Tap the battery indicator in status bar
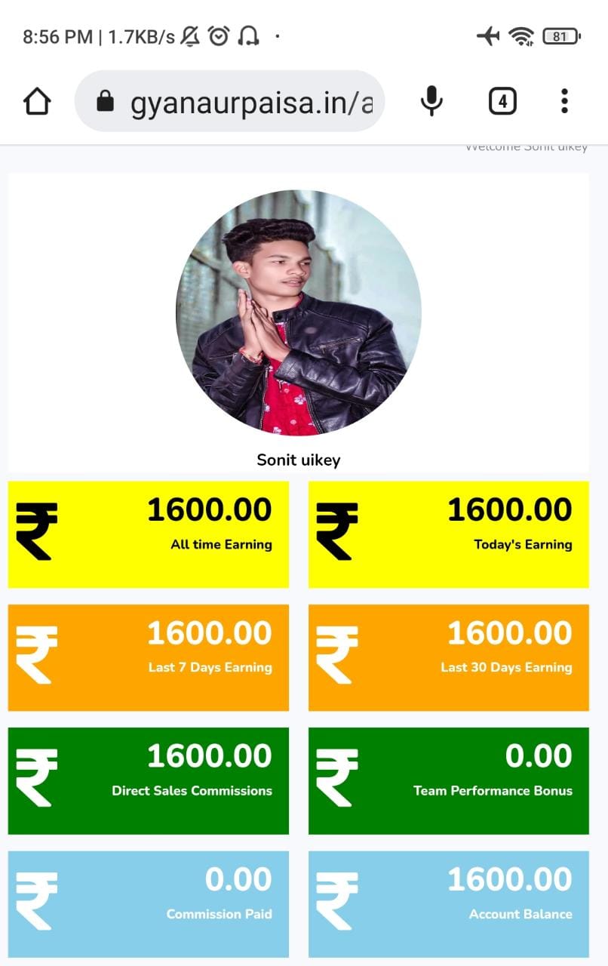 561,36
